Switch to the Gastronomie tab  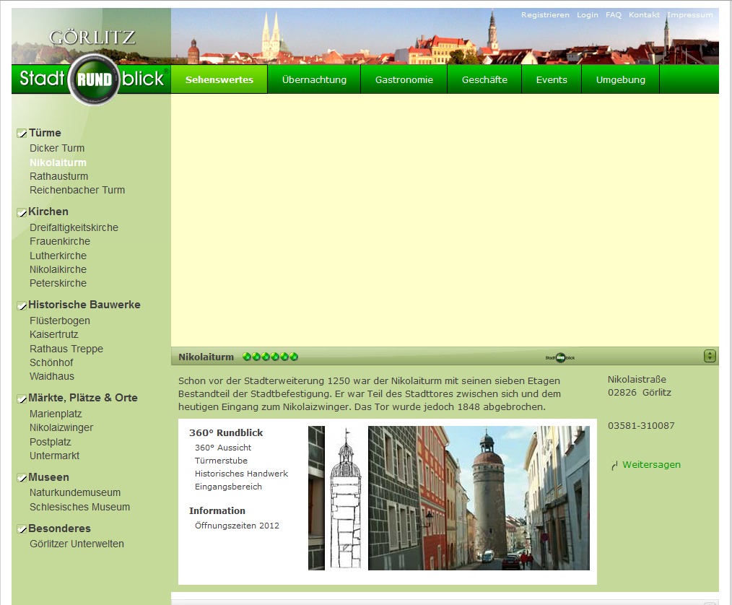404,80
